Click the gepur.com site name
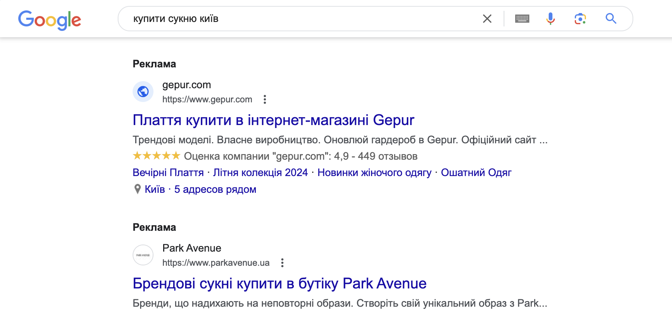The height and width of the screenshot is (332, 672). click(187, 85)
